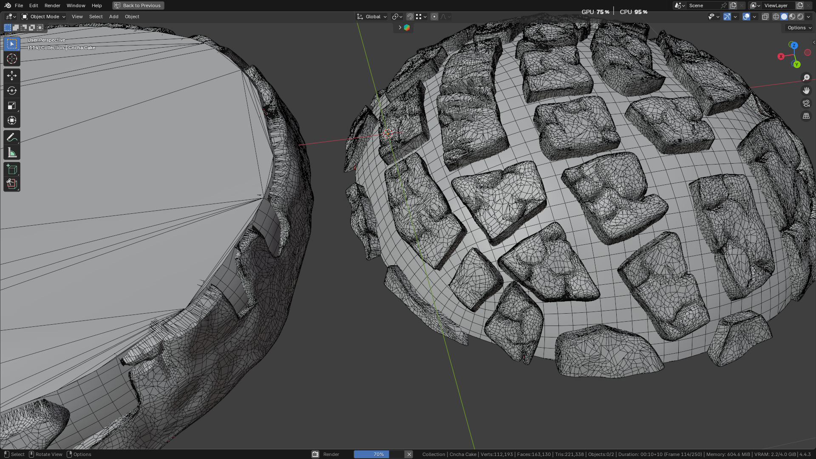
Task: Open Object Mode dropdown
Action: point(44,17)
